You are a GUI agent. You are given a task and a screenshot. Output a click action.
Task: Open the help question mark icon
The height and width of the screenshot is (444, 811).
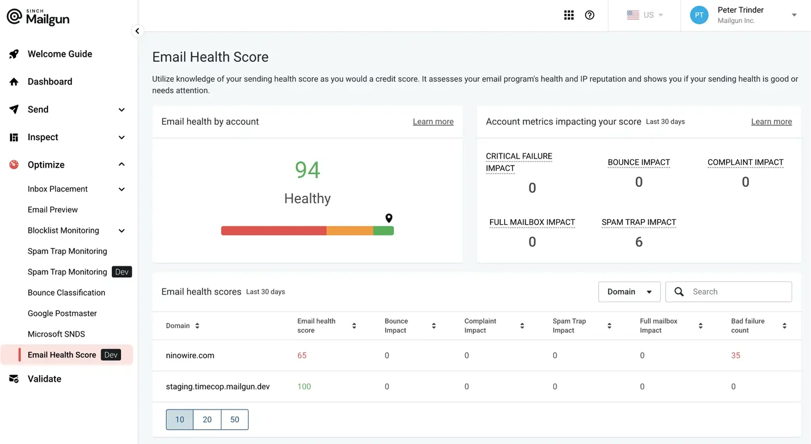click(589, 15)
